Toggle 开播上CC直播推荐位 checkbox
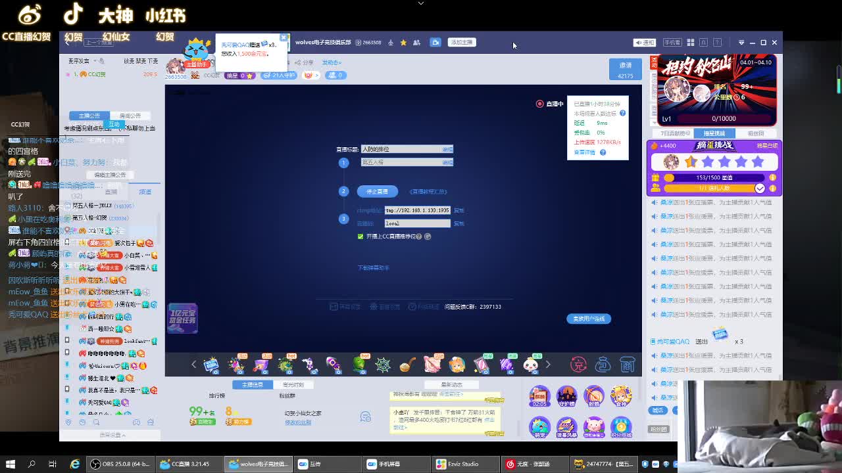The image size is (842, 473). (360, 236)
